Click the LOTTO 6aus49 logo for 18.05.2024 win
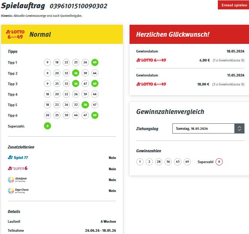The image size is (249, 234). pyautogui.click(x=151, y=60)
